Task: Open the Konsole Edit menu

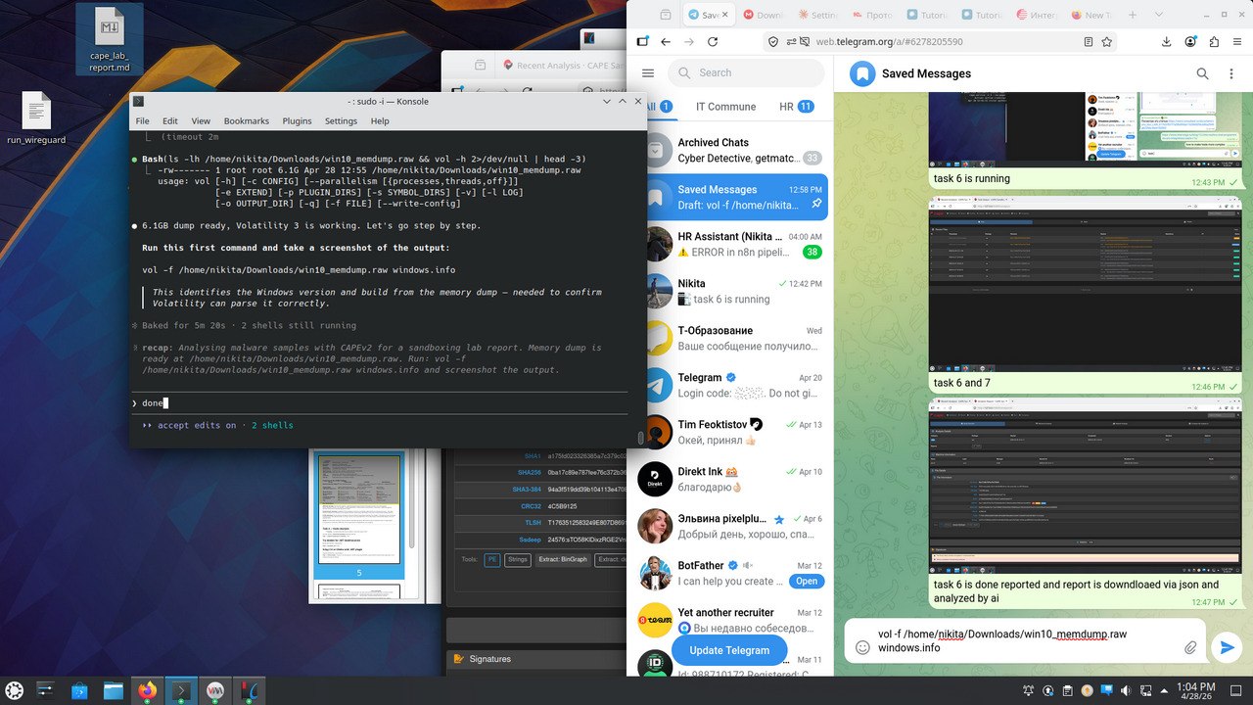Action: (x=170, y=121)
